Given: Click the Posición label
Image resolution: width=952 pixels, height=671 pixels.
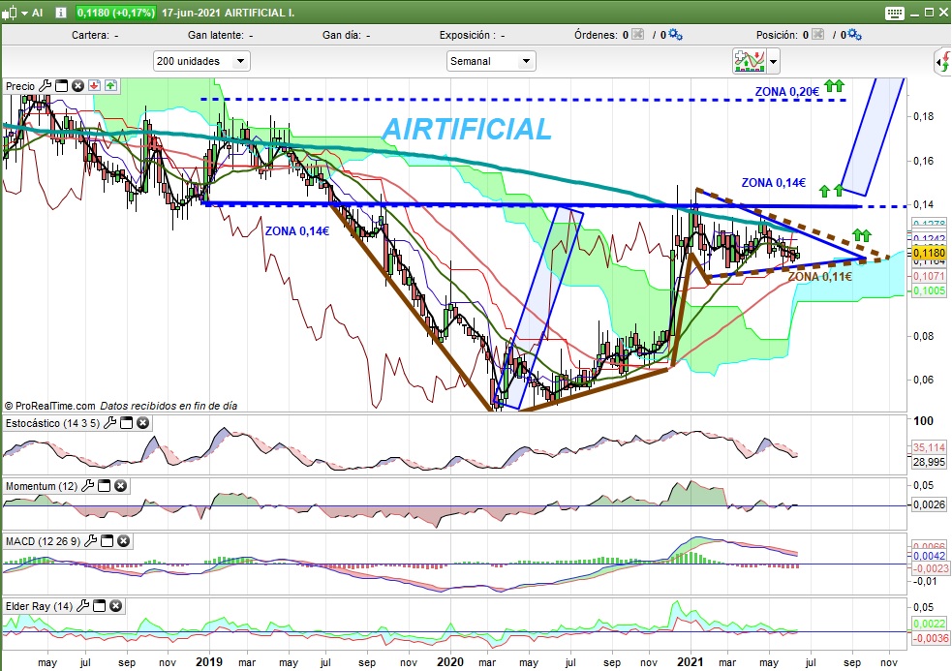Looking at the screenshot, I should [x=777, y=35].
